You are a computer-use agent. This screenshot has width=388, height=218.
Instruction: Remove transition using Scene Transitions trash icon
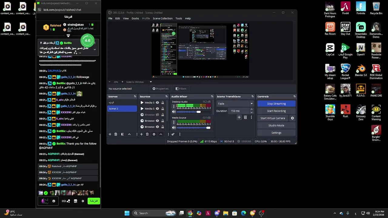tap(245, 117)
